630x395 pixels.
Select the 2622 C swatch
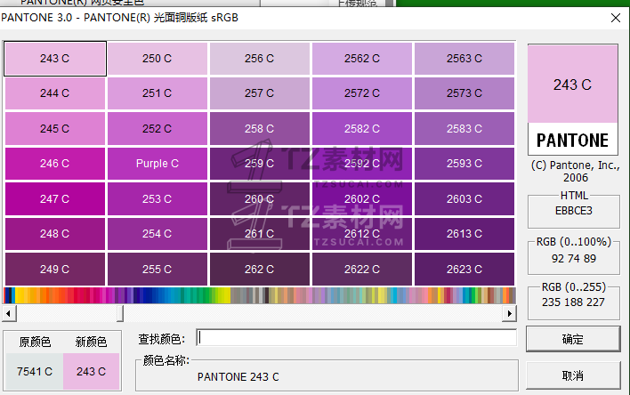tap(362, 270)
